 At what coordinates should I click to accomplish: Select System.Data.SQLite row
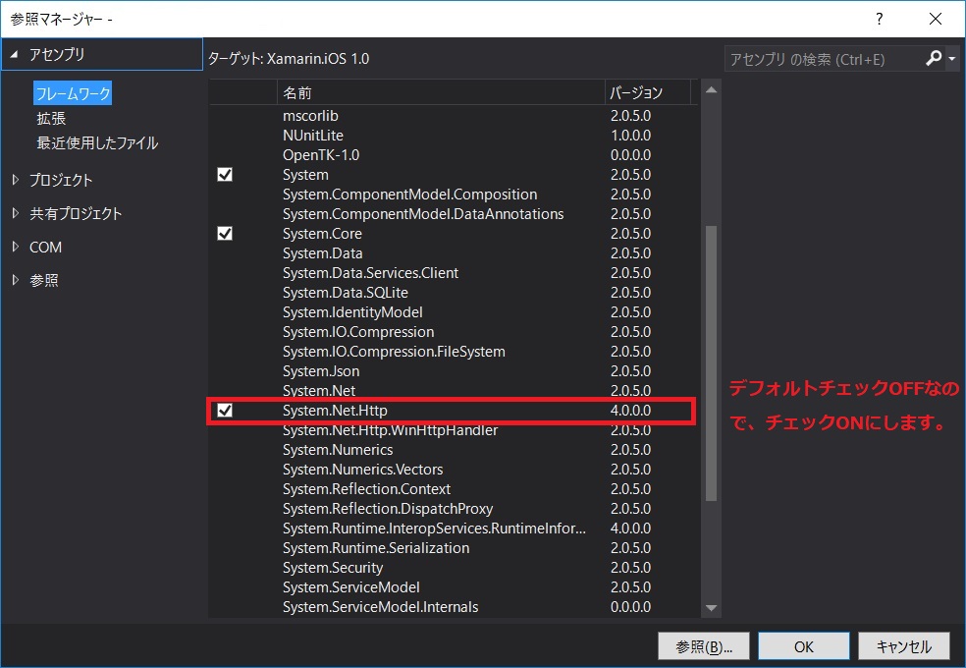point(453,293)
